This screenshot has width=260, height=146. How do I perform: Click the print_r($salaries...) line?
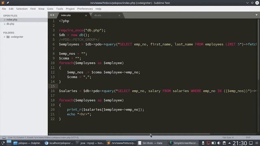106,109
